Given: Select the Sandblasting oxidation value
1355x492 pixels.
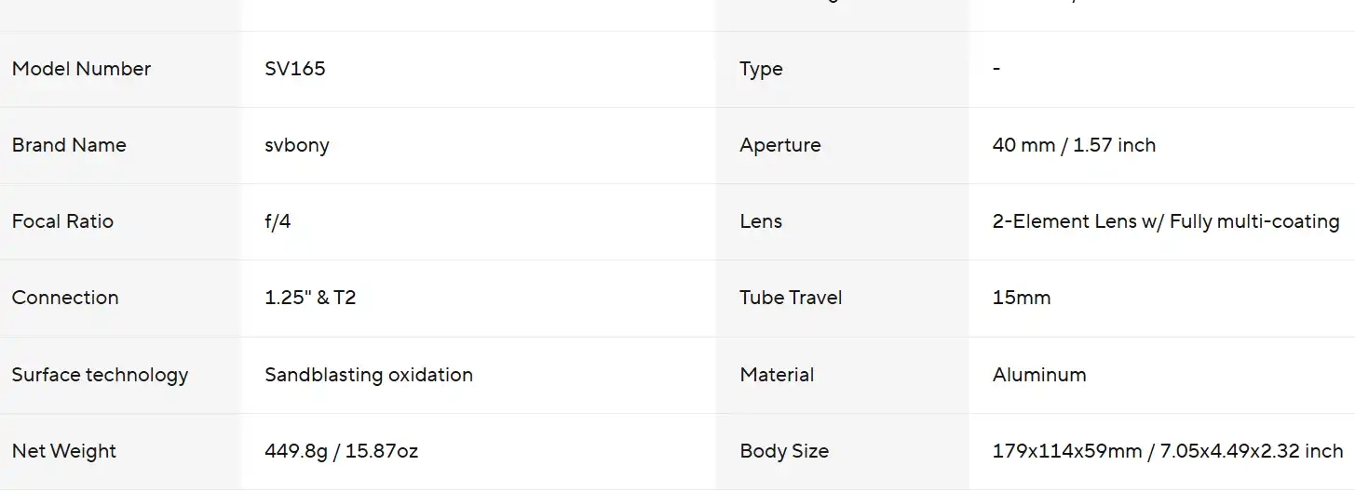Looking at the screenshot, I should (369, 375).
